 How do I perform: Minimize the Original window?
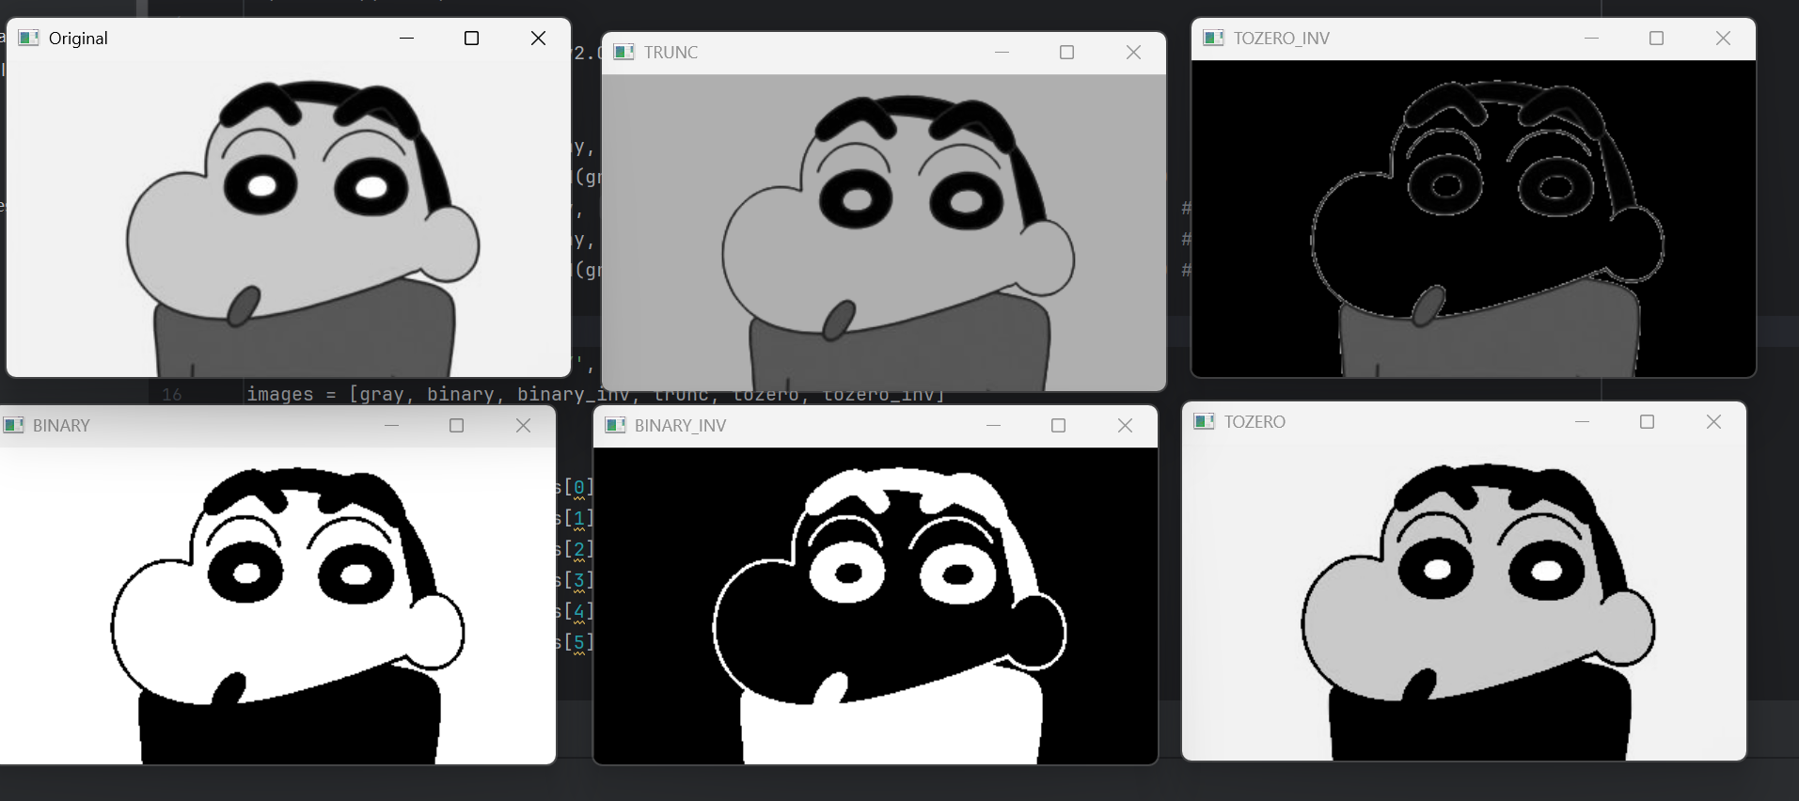(x=406, y=38)
